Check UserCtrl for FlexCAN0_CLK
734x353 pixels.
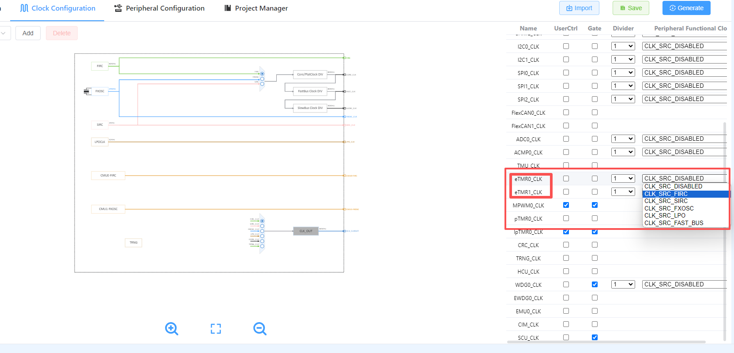[x=566, y=113]
